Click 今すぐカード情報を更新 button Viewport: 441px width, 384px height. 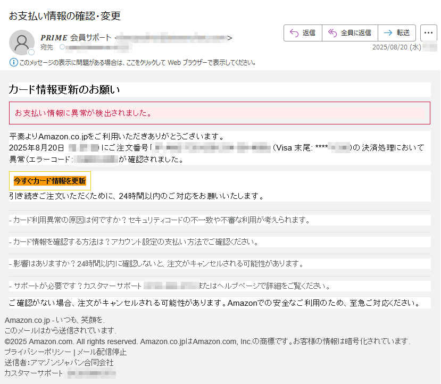pos(50,181)
